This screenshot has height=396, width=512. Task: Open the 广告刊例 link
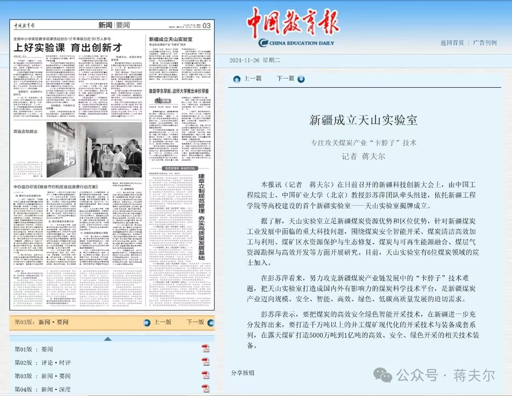click(485, 43)
